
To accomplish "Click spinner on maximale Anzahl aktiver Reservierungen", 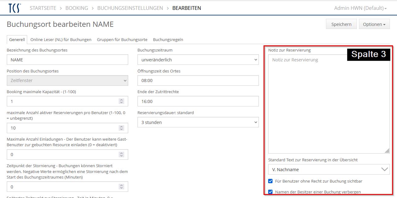I will [x=121, y=128].
